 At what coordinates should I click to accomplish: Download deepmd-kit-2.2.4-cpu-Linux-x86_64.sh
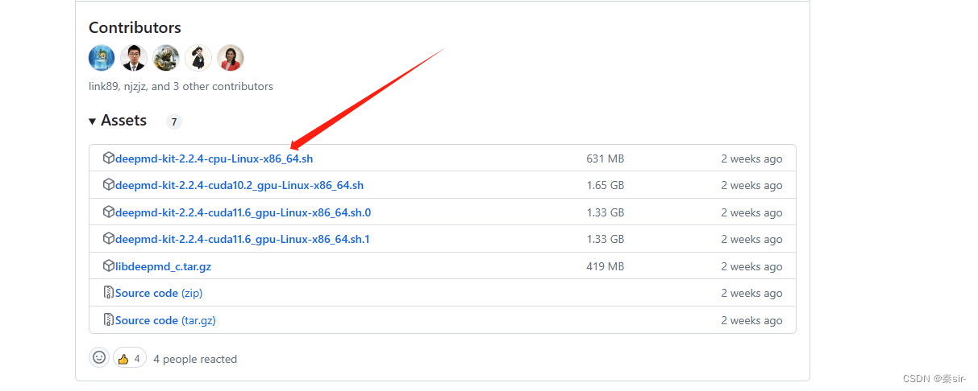pyautogui.click(x=214, y=158)
